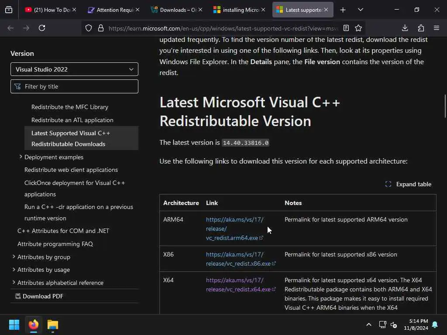Open tracking protection shield icon
447x335 pixels.
(x=89, y=28)
